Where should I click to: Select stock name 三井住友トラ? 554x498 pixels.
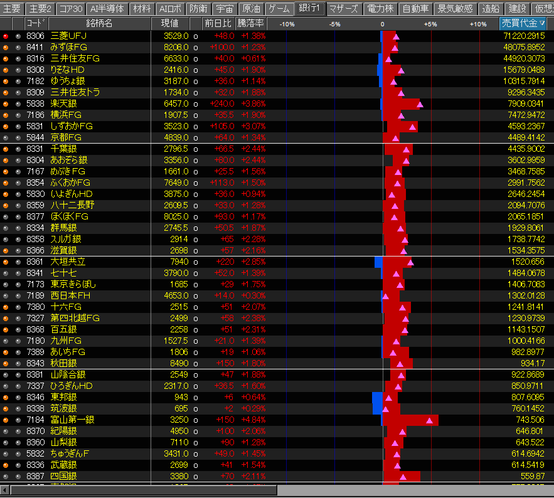(75, 93)
